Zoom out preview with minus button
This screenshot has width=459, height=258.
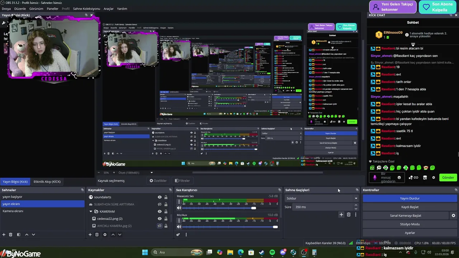[x=99, y=173]
